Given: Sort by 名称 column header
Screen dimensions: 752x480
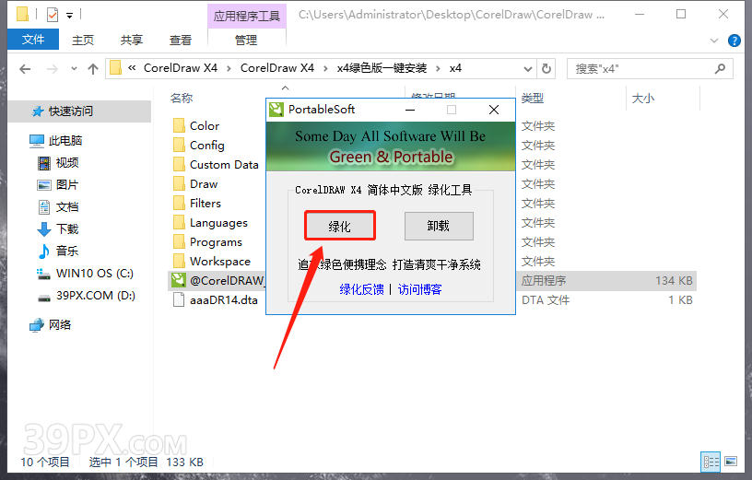Looking at the screenshot, I should coord(182,99).
